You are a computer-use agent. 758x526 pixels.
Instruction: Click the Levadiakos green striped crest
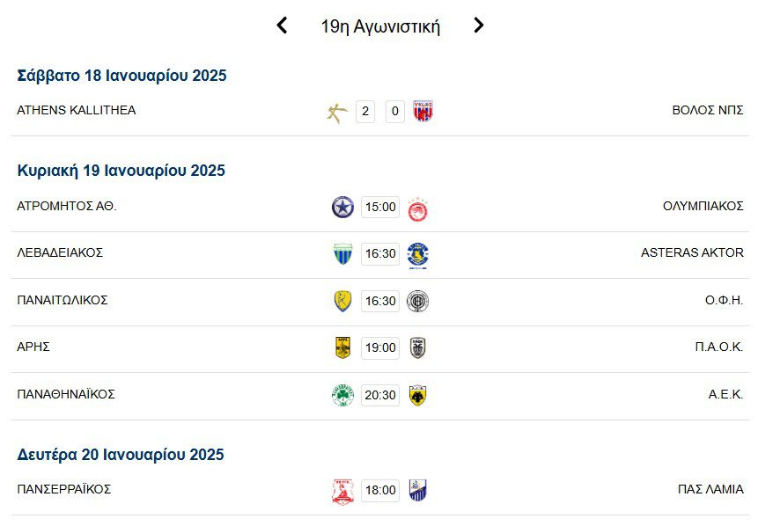coord(342,254)
